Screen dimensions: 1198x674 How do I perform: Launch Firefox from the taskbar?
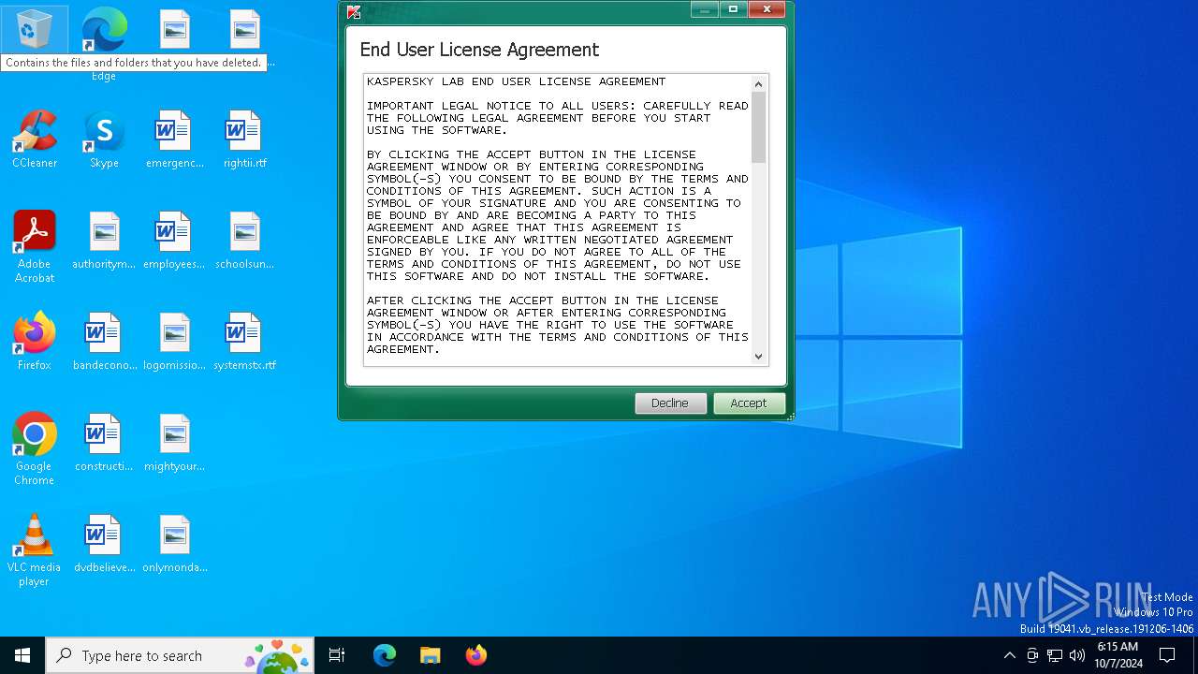[x=475, y=655]
